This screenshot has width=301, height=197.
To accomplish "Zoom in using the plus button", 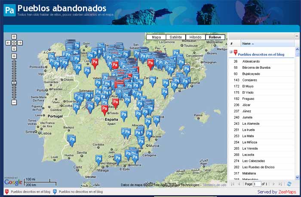I will click(x=14, y=56).
